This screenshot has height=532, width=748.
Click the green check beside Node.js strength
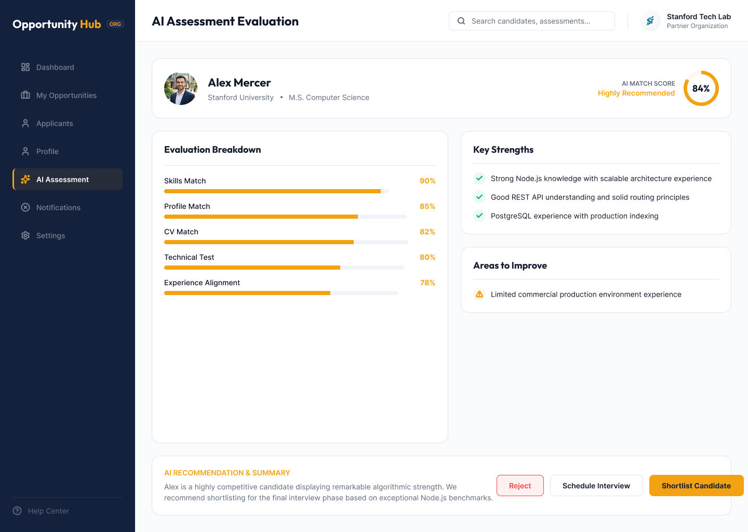[x=479, y=178]
